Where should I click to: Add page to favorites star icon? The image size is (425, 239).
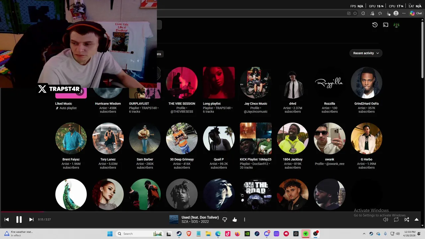355,13
